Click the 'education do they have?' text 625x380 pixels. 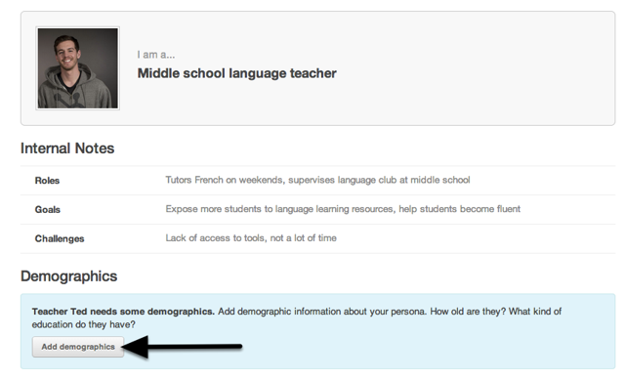(84, 324)
